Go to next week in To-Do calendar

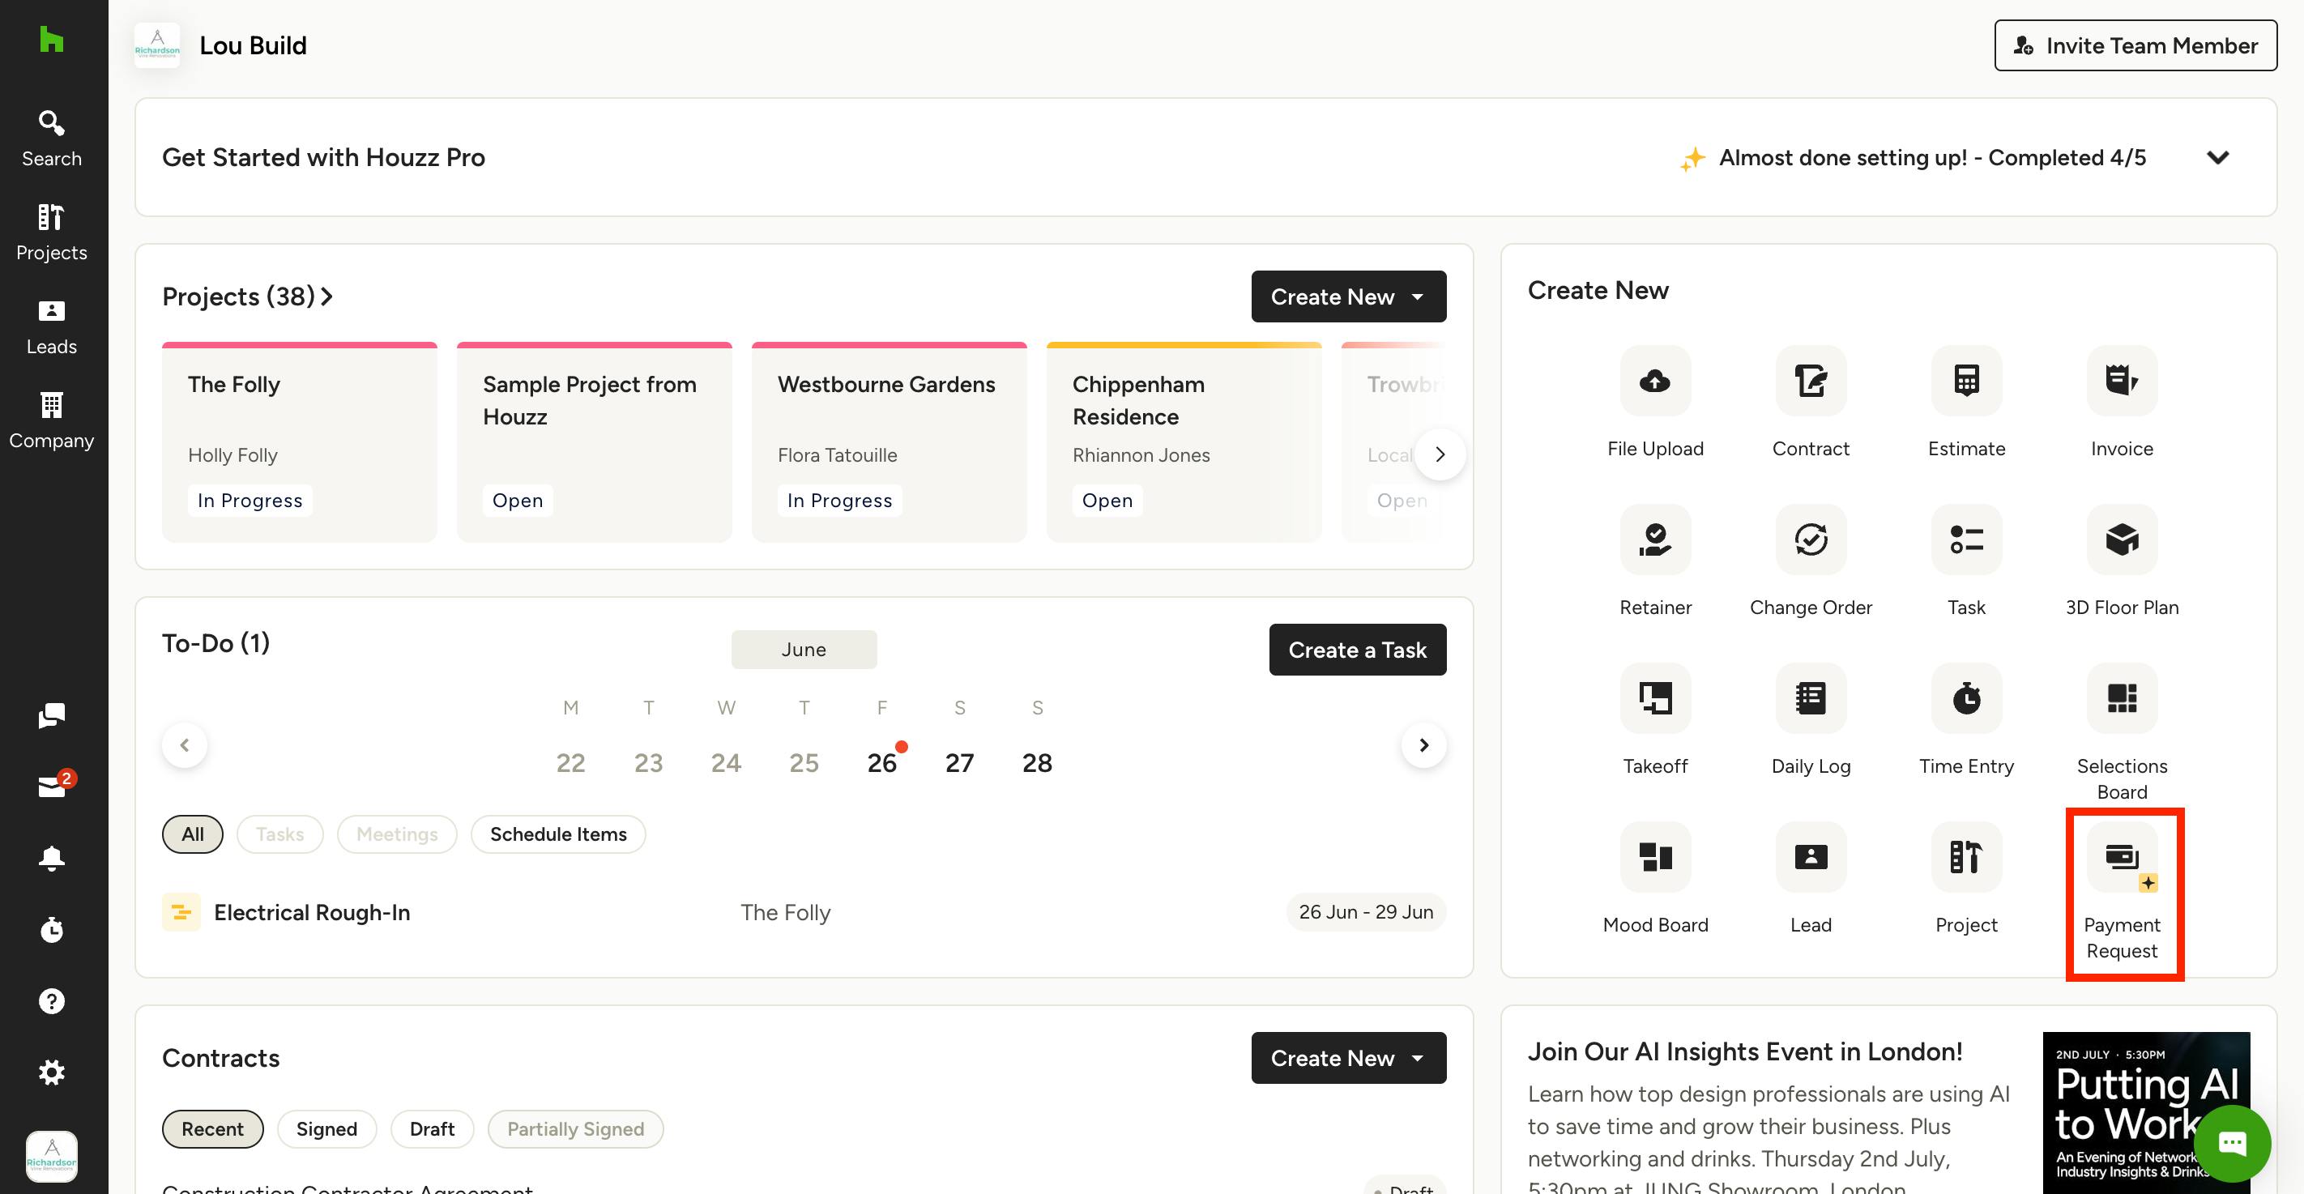(x=1423, y=745)
